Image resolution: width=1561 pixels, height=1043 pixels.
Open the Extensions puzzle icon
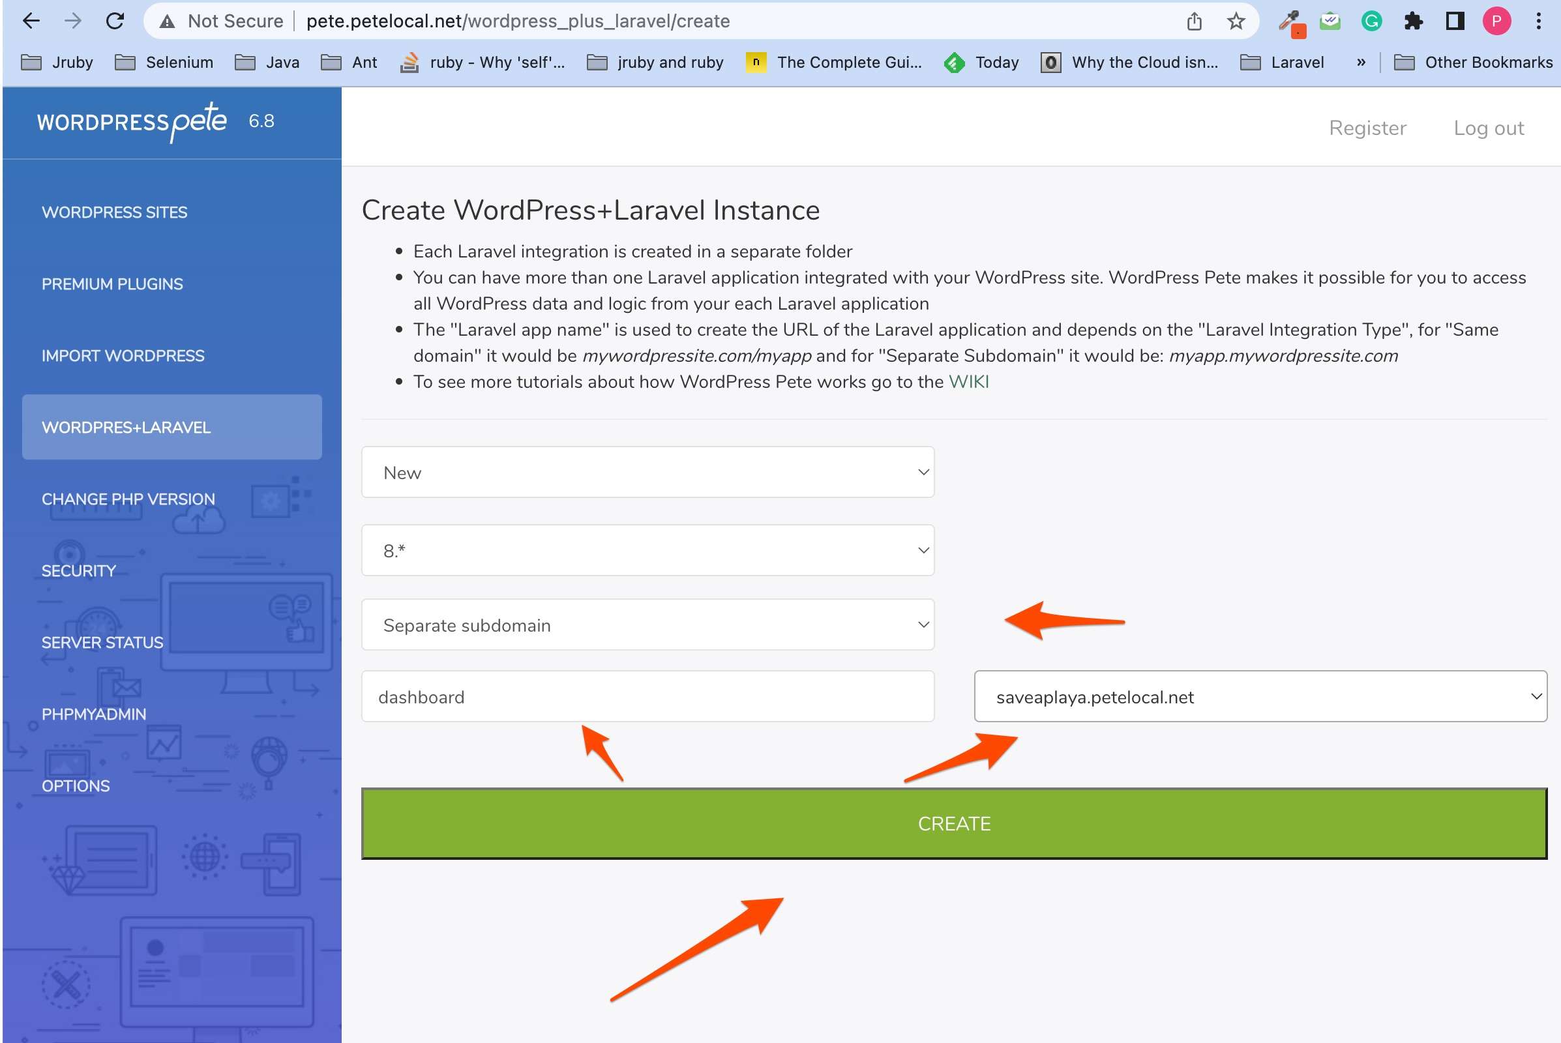point(1412,22)
